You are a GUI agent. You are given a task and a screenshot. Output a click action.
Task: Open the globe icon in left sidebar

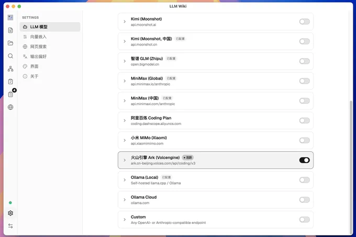click(10, 107)
